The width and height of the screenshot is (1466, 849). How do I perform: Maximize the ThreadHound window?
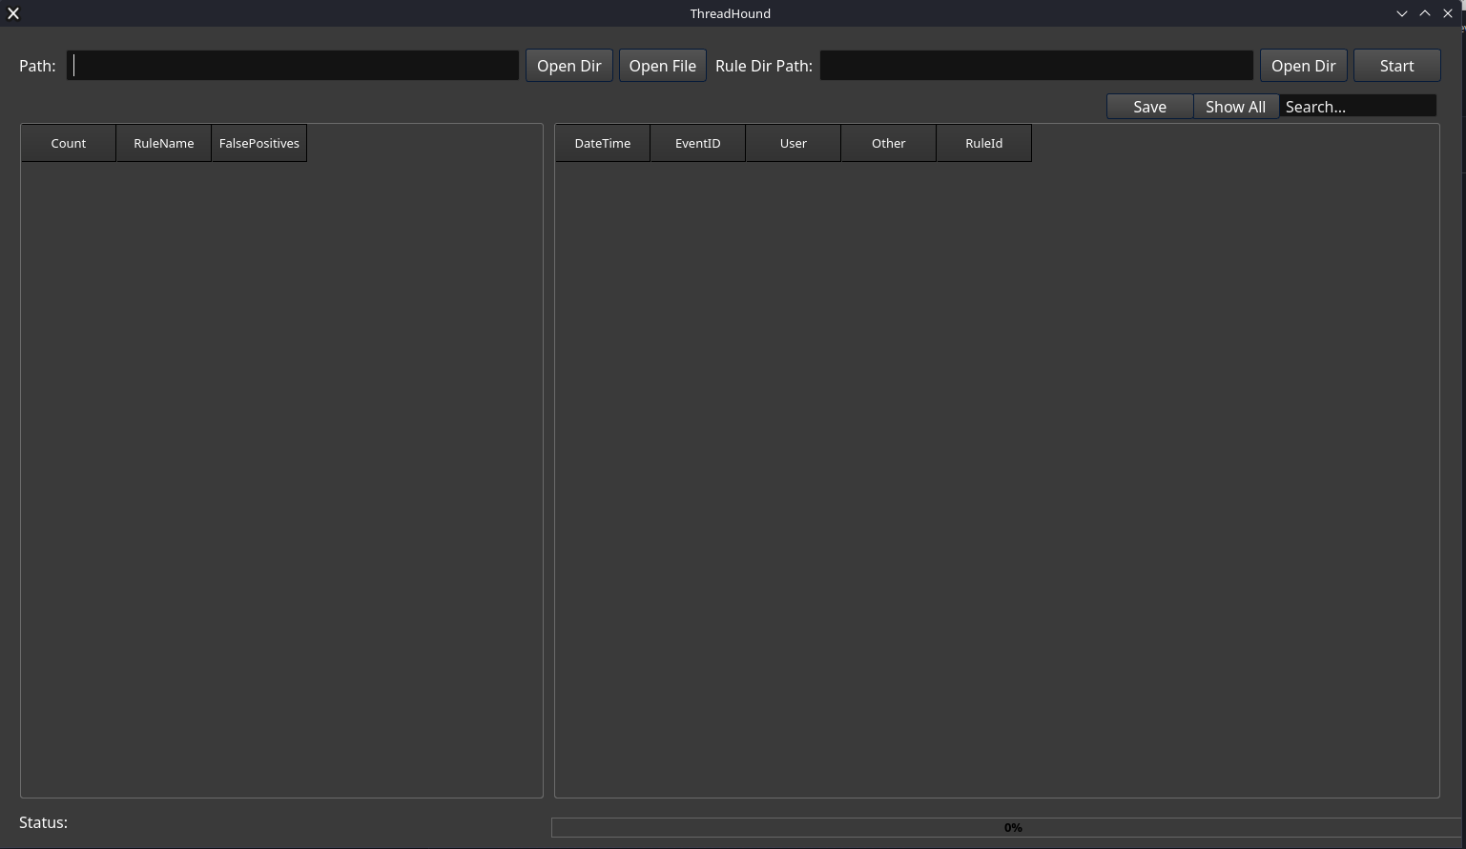tap(1425, 13)
